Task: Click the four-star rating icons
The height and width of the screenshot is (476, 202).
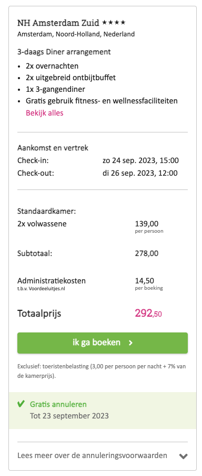Action: pyautogui.click(x=114, y=23)
